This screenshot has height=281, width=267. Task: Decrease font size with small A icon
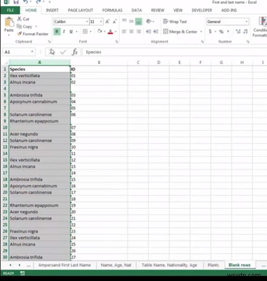click(114, 22)
